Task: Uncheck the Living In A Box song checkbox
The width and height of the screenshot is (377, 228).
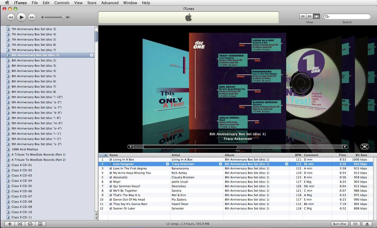Action: pos(111,159)
